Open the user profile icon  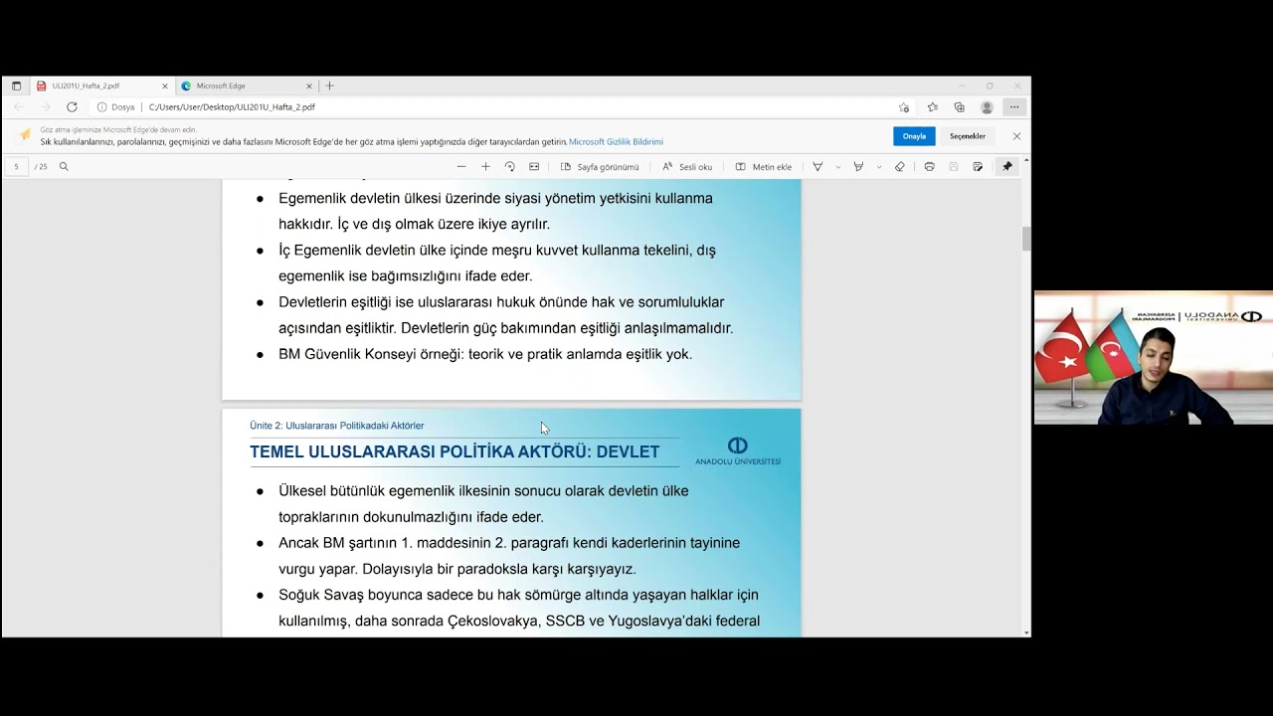987,107
